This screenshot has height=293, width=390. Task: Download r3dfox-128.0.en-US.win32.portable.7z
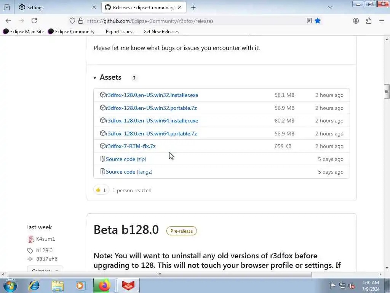(x=151, y=108)
